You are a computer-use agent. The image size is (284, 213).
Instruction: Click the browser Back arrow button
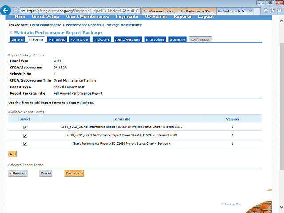click(x=5, y=11)
